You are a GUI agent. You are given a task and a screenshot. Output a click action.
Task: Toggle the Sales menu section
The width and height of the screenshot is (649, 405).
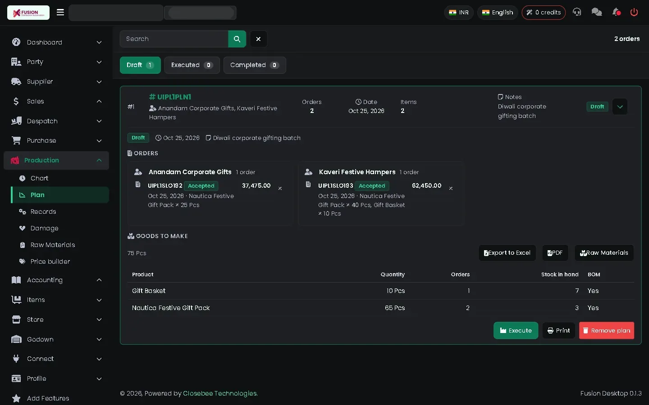[56, 101]
